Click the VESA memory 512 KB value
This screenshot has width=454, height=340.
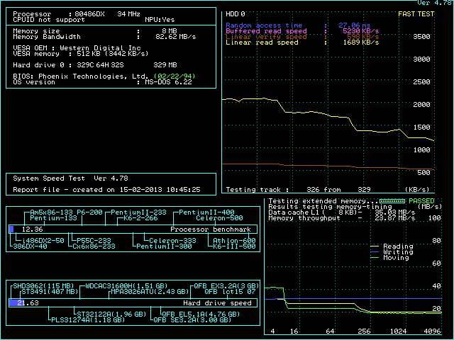[89, 54]
